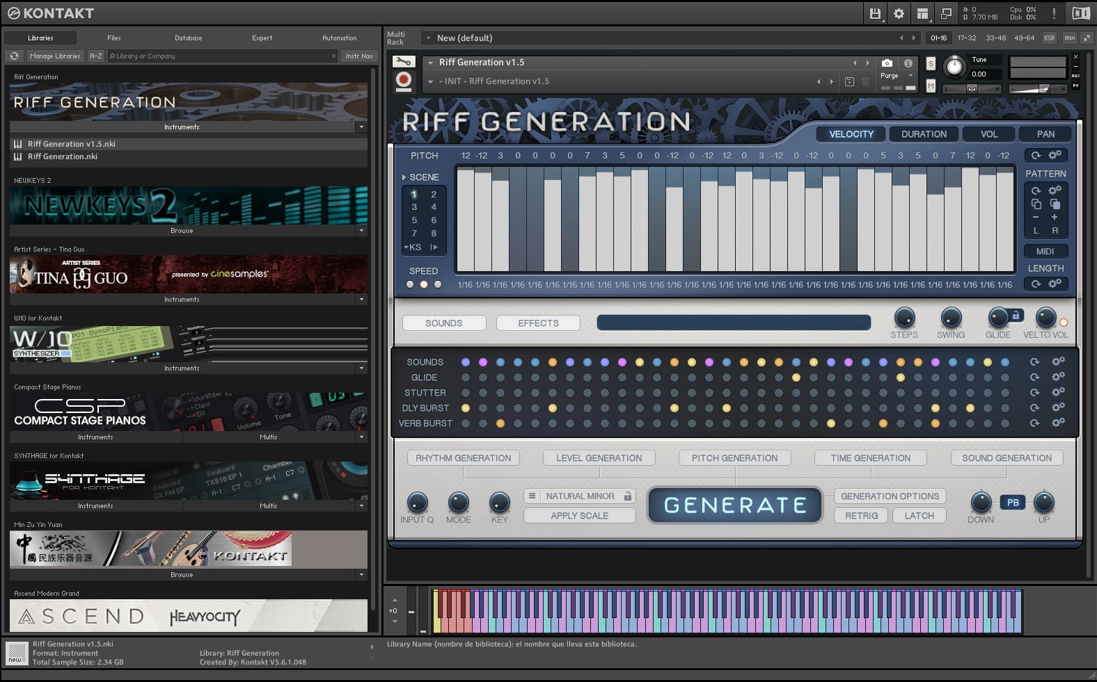The height and width of the screenshot is (682, 1097).
Task: Open Kontakt options gear icon
Action: [x=899, y=13]
